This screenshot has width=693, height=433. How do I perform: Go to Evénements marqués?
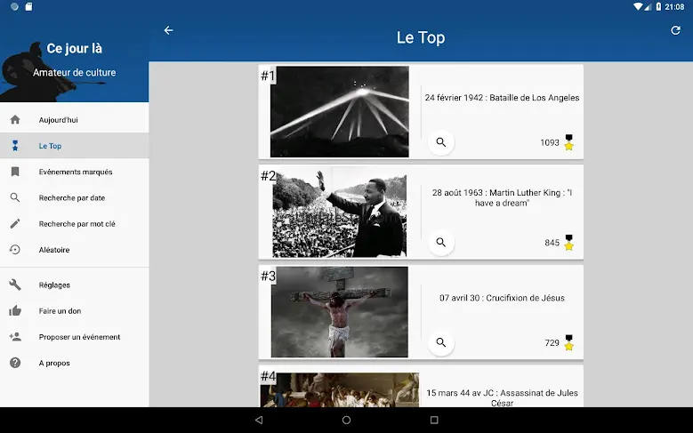76,172
